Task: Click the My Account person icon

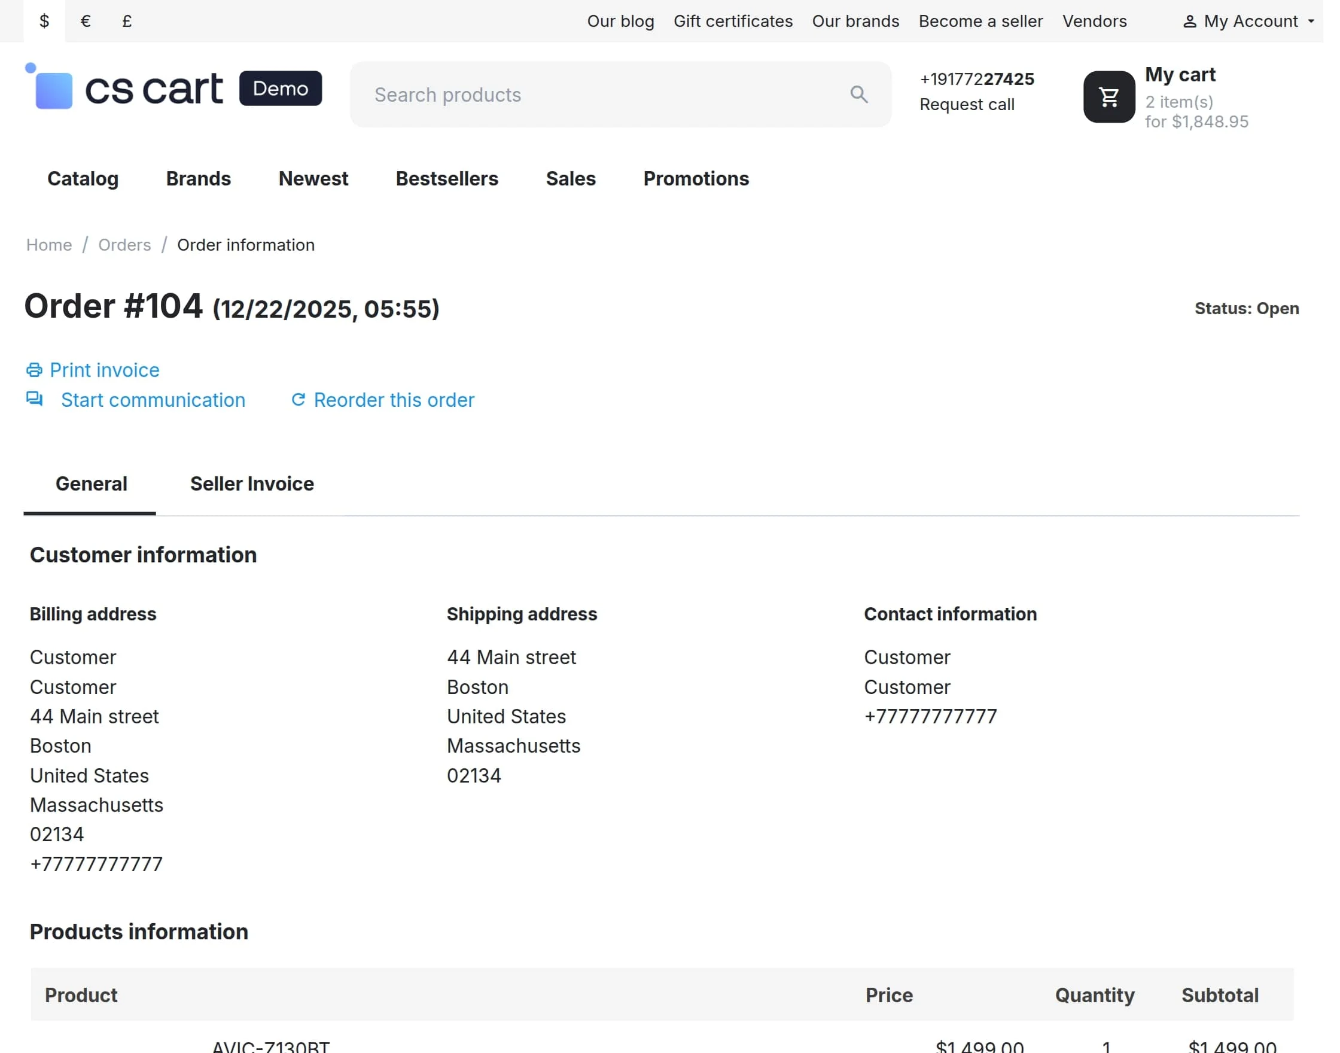Action: click(x=1190, y=22)
